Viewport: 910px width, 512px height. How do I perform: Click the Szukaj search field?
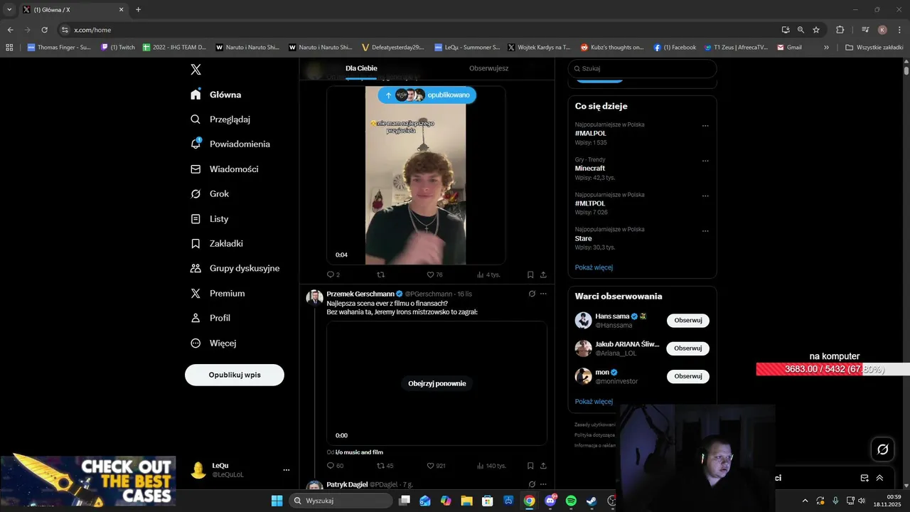pyautogui.click(x=642, y=68)
